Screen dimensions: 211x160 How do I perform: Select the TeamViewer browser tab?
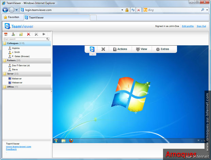click(56, 17)
